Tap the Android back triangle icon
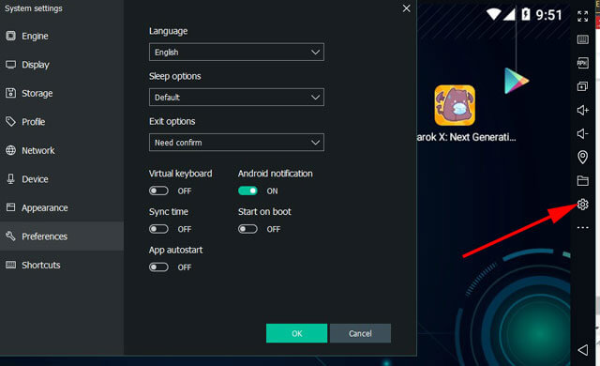The image size is (600, 366). pos(582,349)
